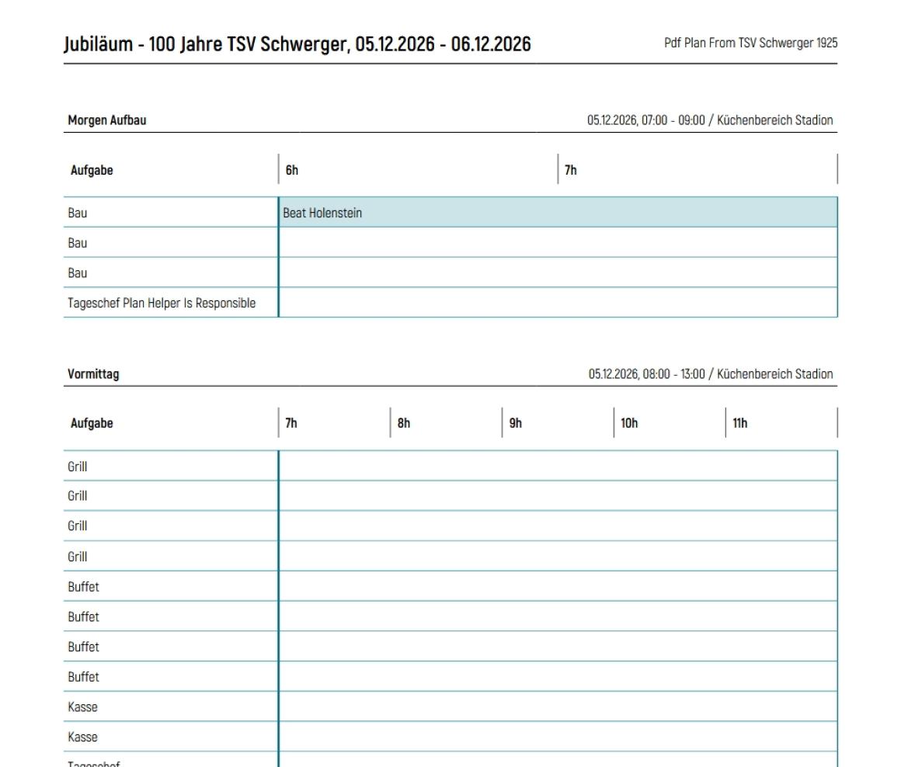This screenshot has height=767, width=901.
Task: Click the second Kasse row label
Action: [x=82, y=736]
